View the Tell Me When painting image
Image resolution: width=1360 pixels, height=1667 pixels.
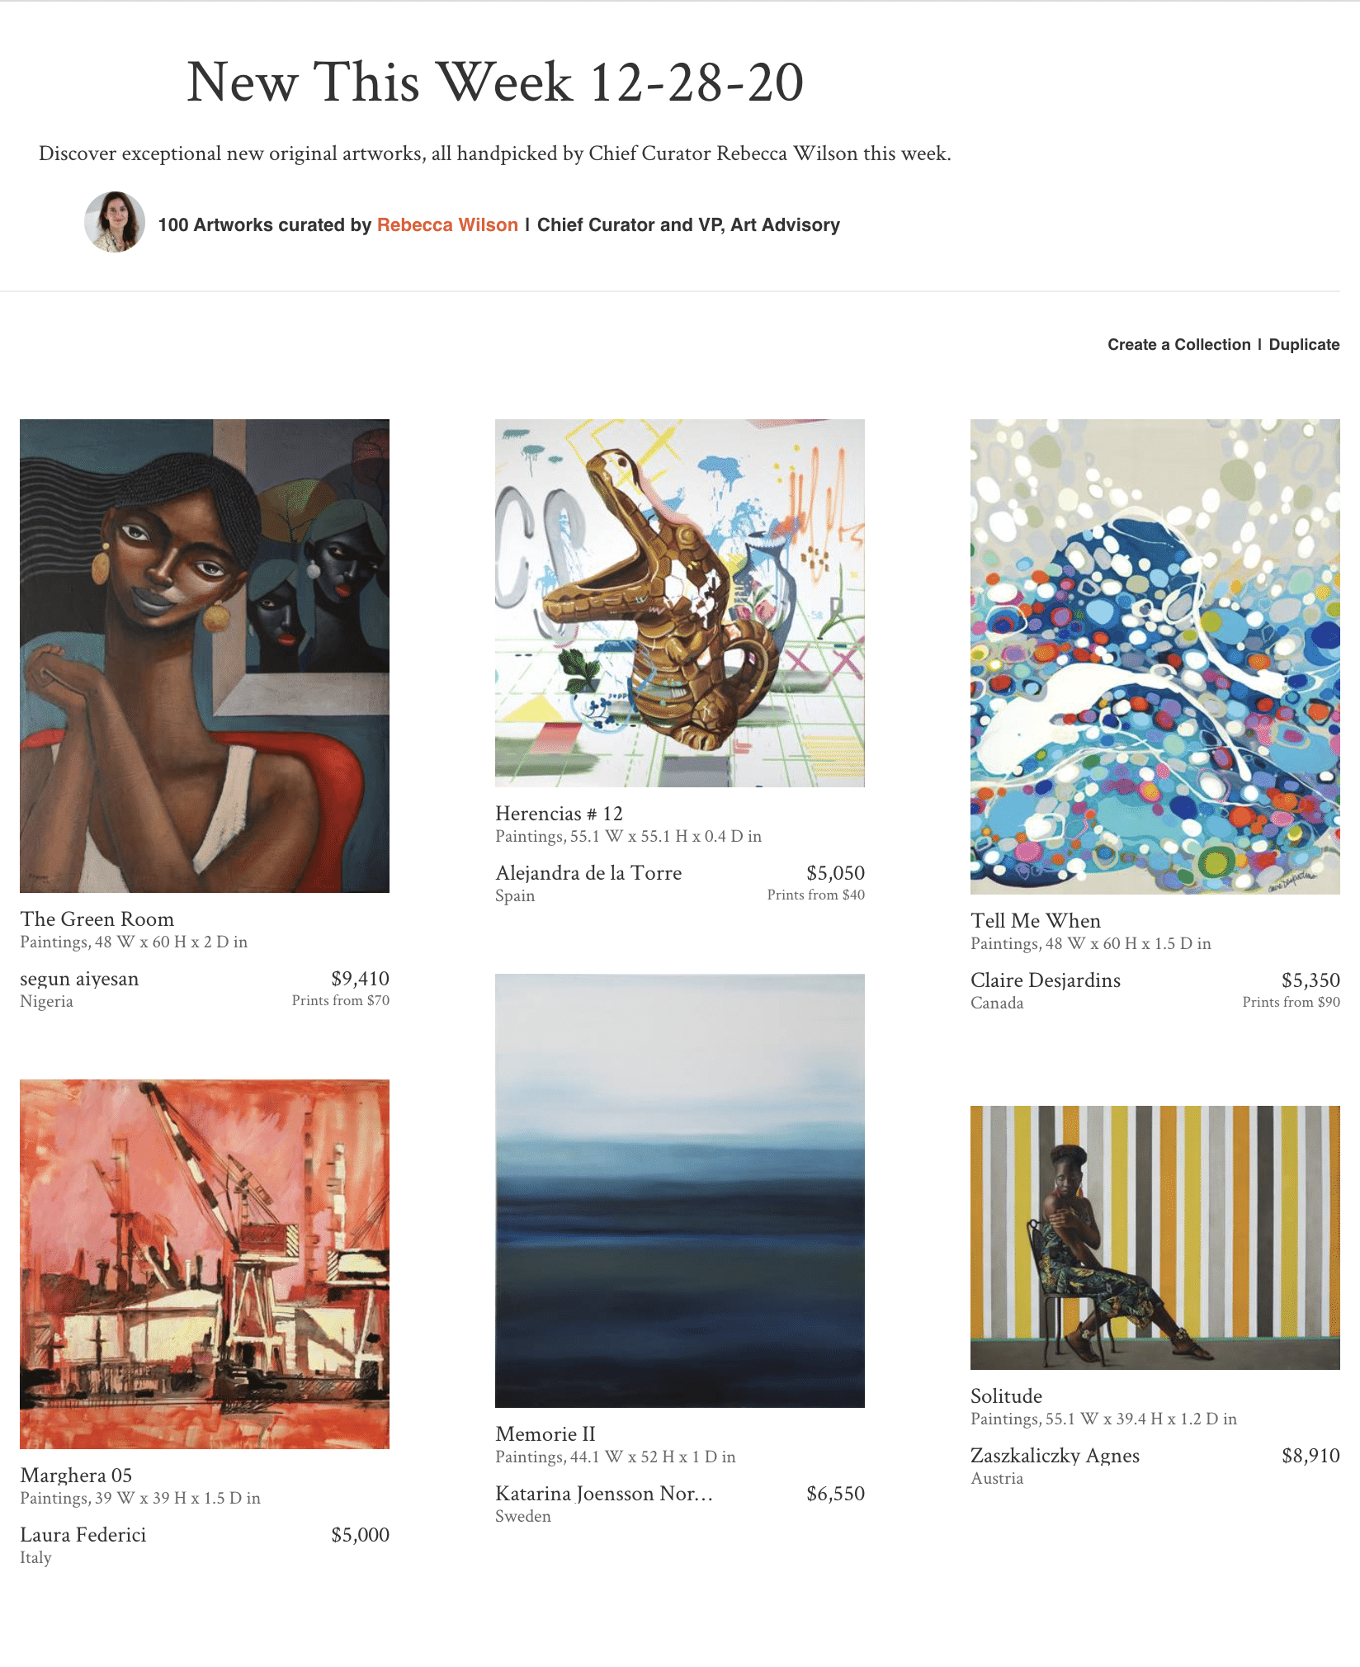(x=1155, y=657)
